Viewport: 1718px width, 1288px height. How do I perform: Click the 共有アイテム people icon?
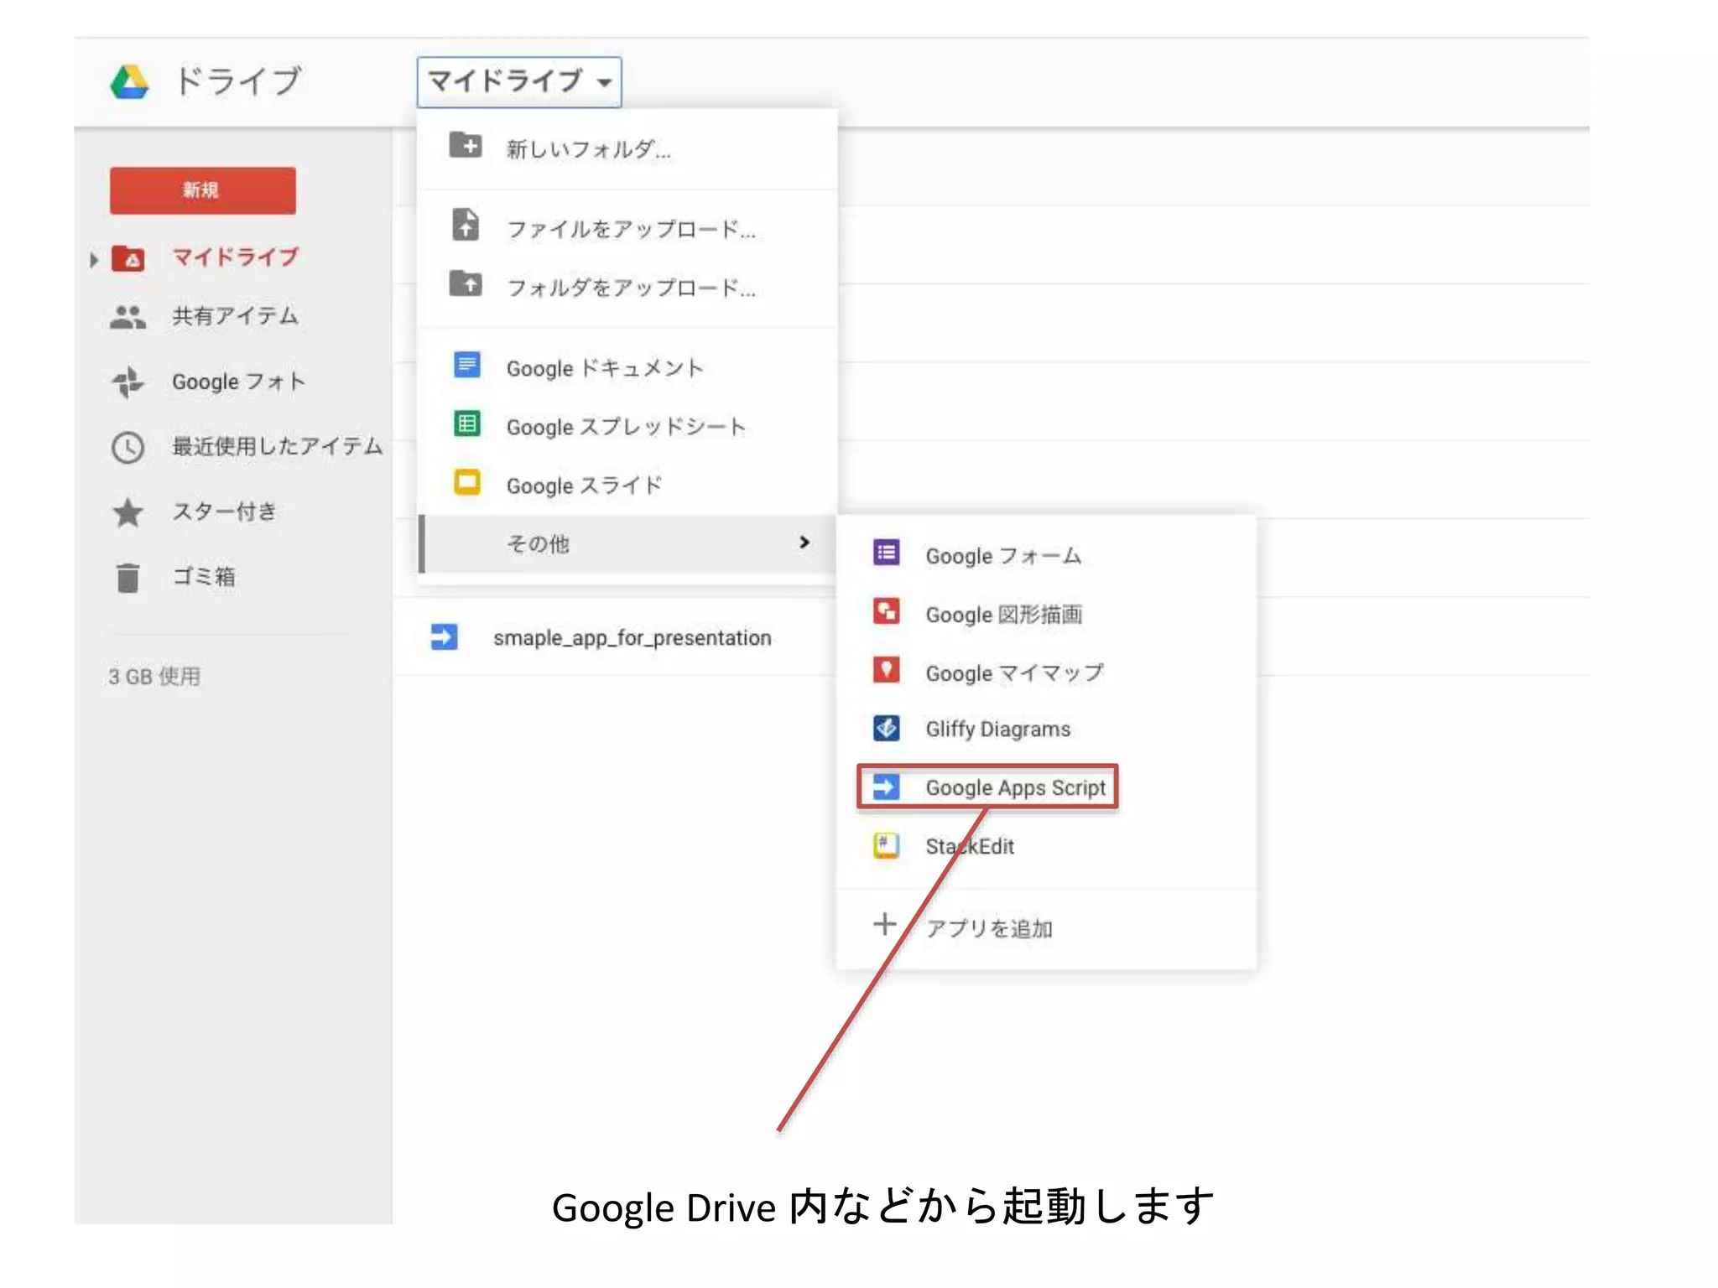click(128, 317)
